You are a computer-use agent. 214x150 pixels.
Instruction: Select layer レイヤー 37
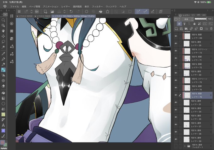(x=198, y=125)
